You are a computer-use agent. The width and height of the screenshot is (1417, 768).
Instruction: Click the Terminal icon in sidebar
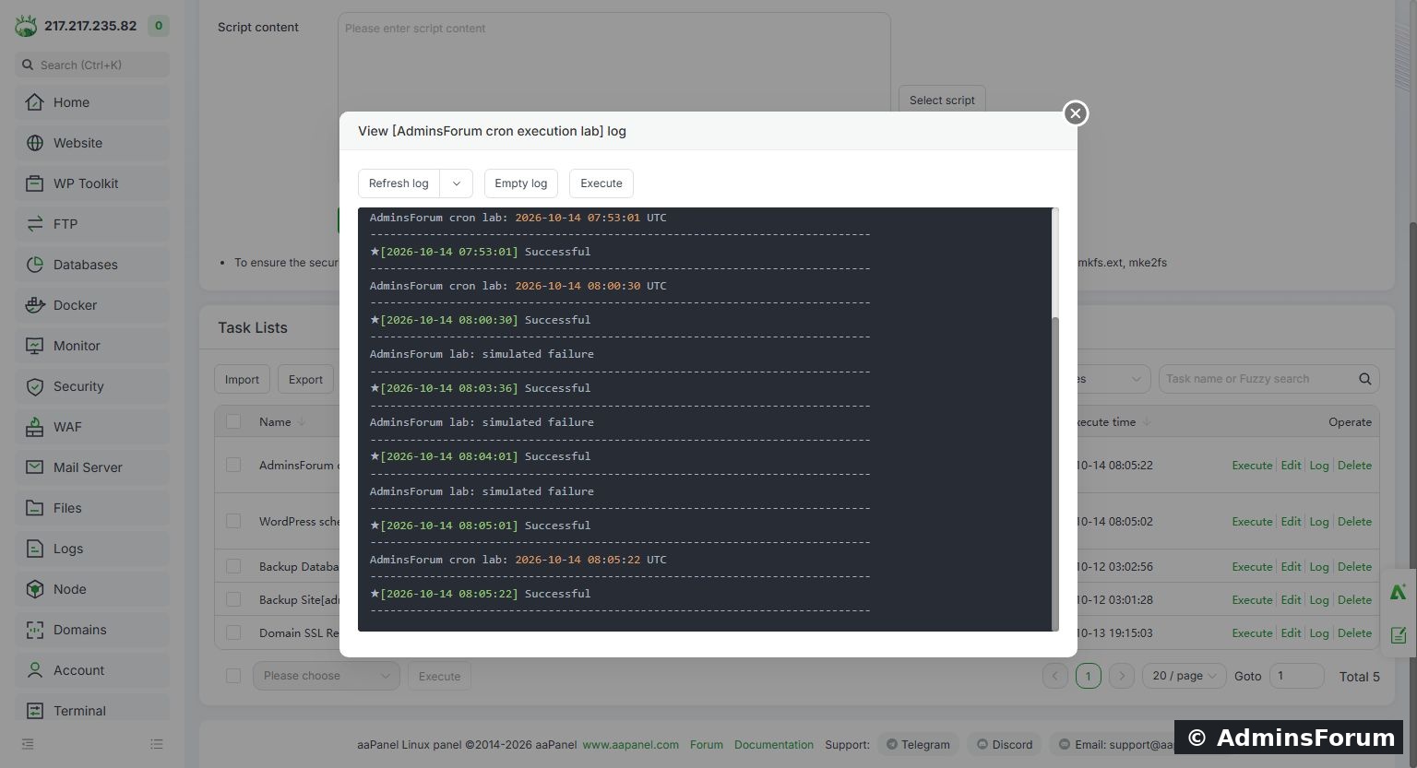point(35,711)
